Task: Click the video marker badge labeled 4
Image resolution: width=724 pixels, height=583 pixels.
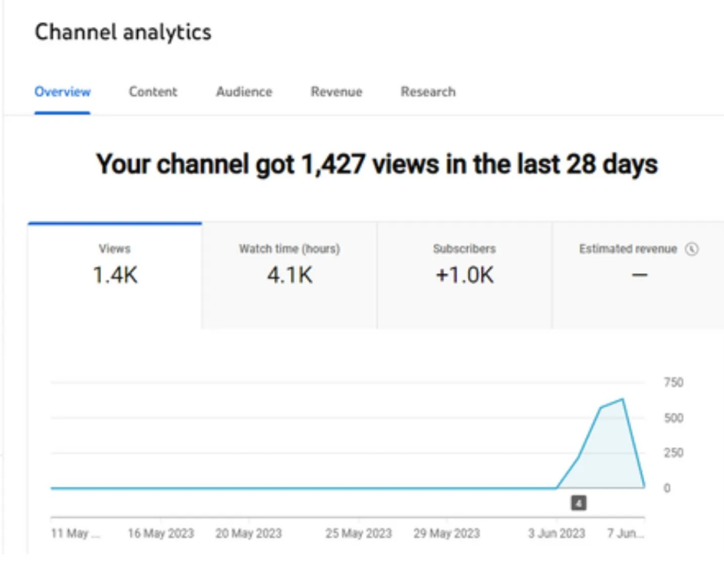Action: point(578,503)
